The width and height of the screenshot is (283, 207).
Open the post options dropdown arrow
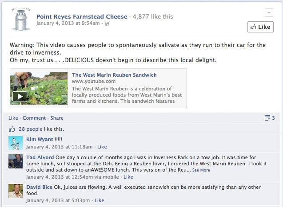tap(268, 12)
